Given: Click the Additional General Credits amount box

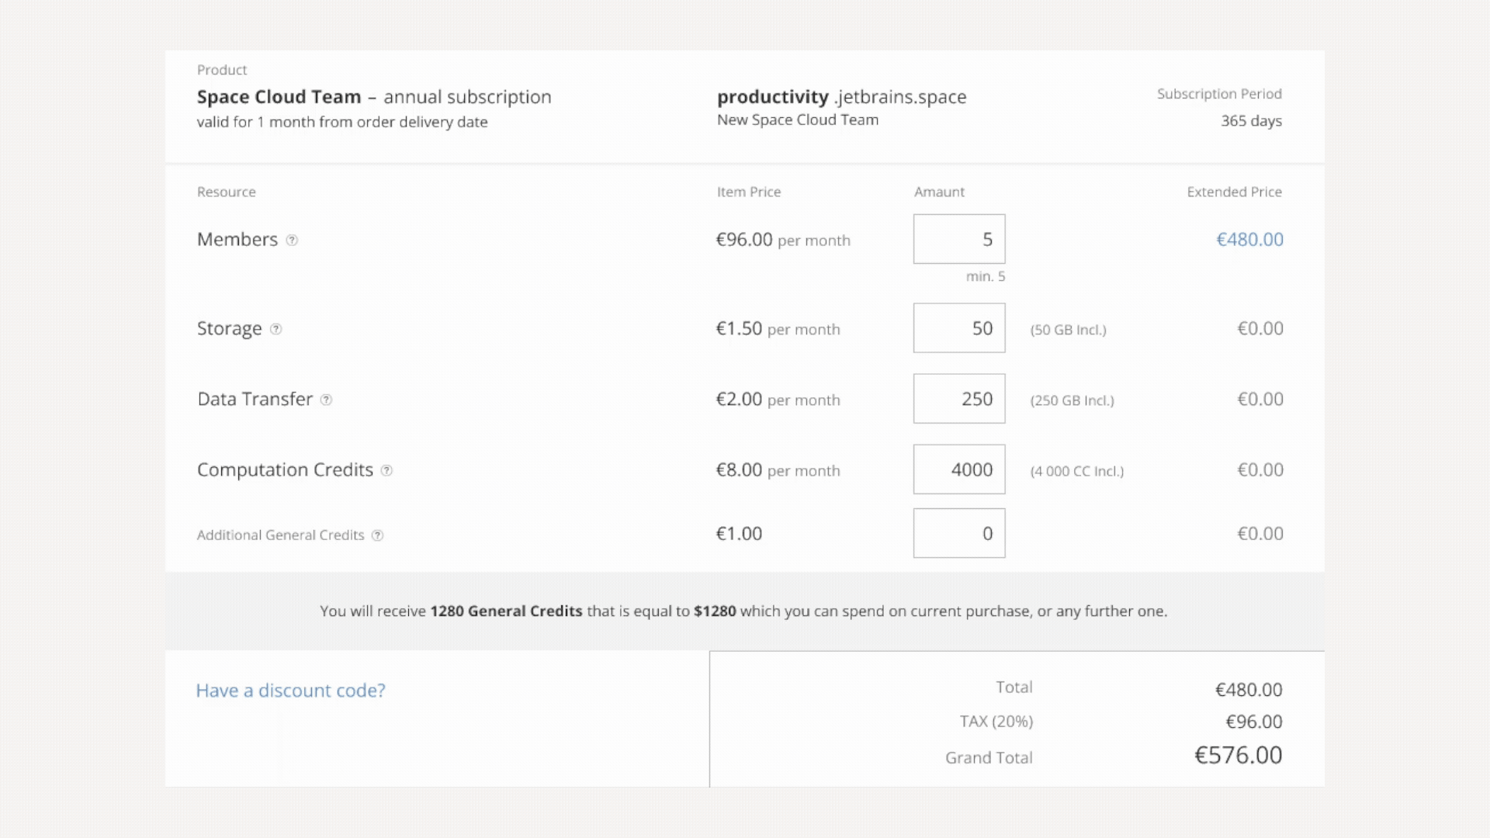Looking at the screenshot, I should (958, 533).
